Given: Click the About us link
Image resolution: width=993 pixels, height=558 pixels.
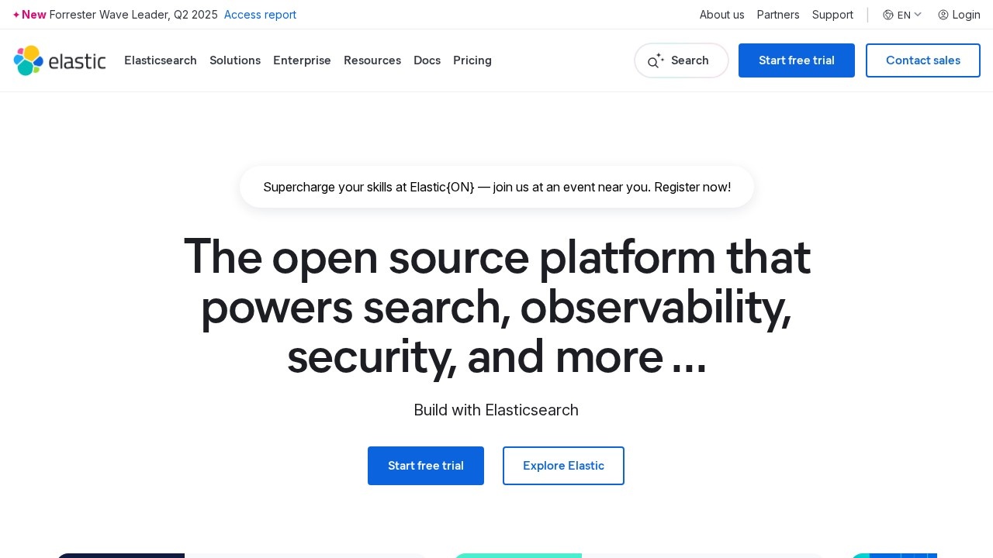Looking at the screenshot, I should (721, 15).
